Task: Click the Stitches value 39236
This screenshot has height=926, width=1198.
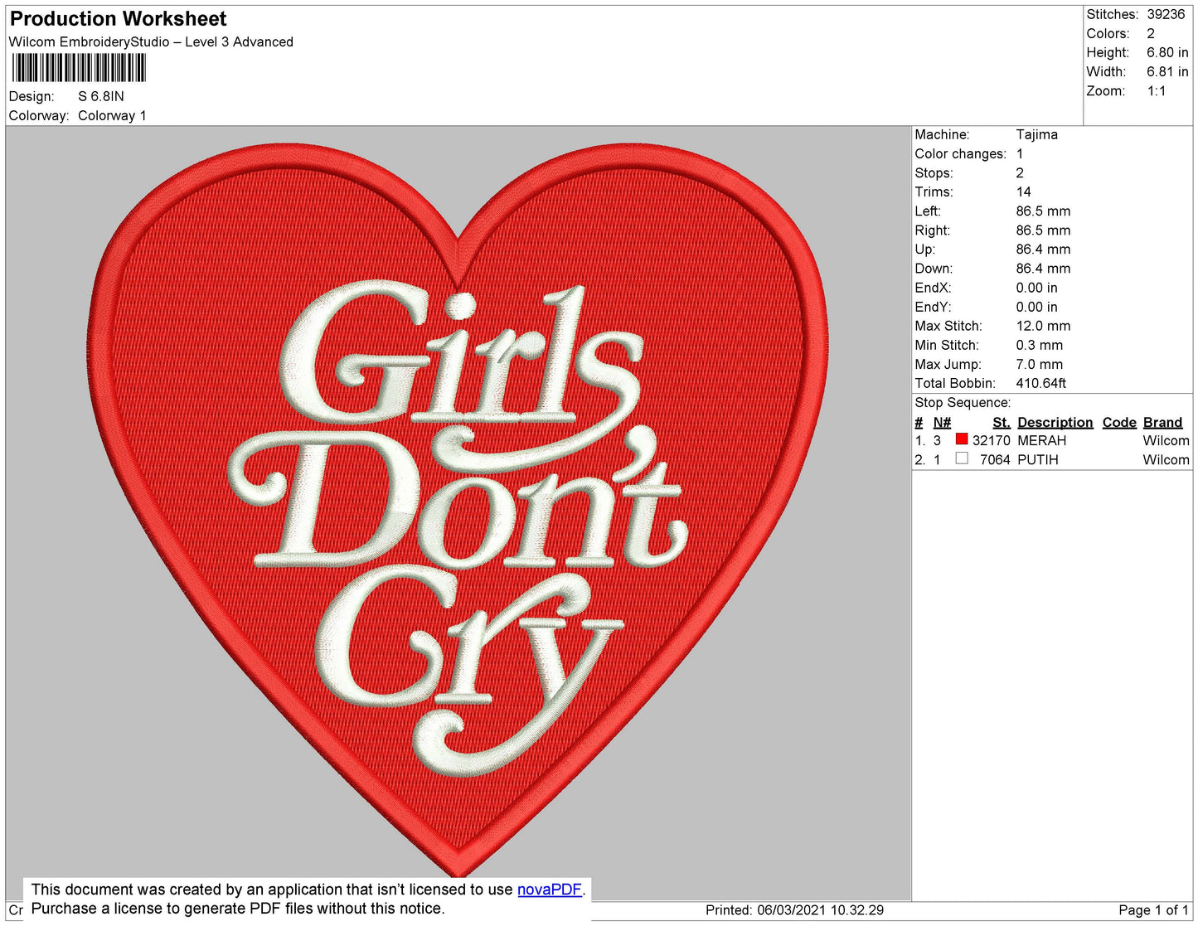Action: click(x=1166, y=14)
